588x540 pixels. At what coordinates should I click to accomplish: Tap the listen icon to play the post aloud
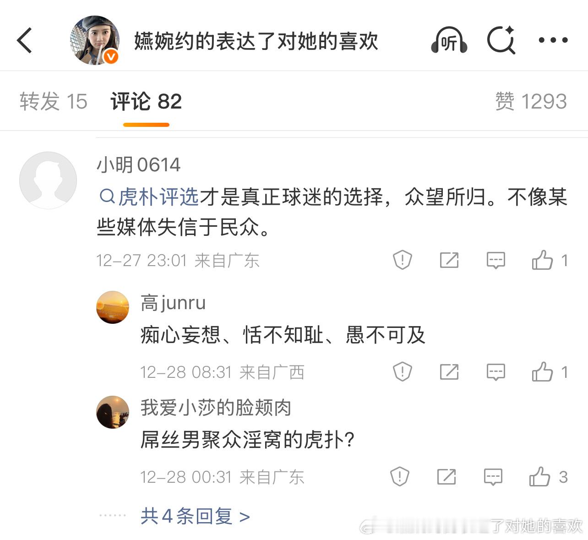[448, 40]
